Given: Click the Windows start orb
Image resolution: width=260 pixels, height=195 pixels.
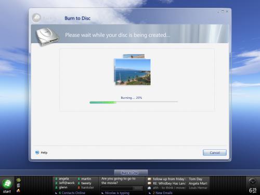Looking at the screenshot, I should pos(7,184).
